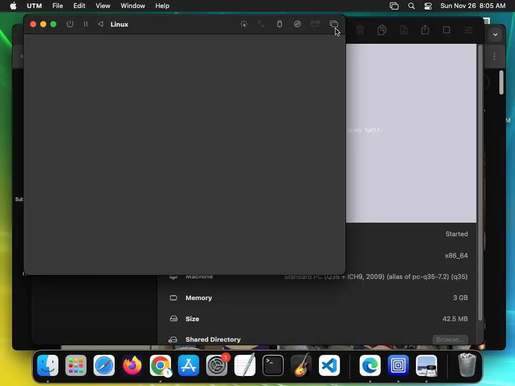Screen dimensions: 515x386
Task: Click the Memory row label
Action: tap(199, 298)
